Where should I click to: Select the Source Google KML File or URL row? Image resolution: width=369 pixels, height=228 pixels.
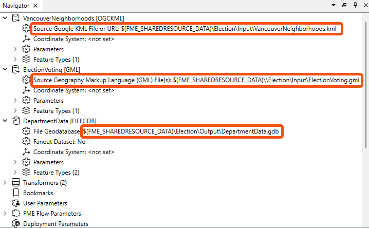tap(185, 29)
